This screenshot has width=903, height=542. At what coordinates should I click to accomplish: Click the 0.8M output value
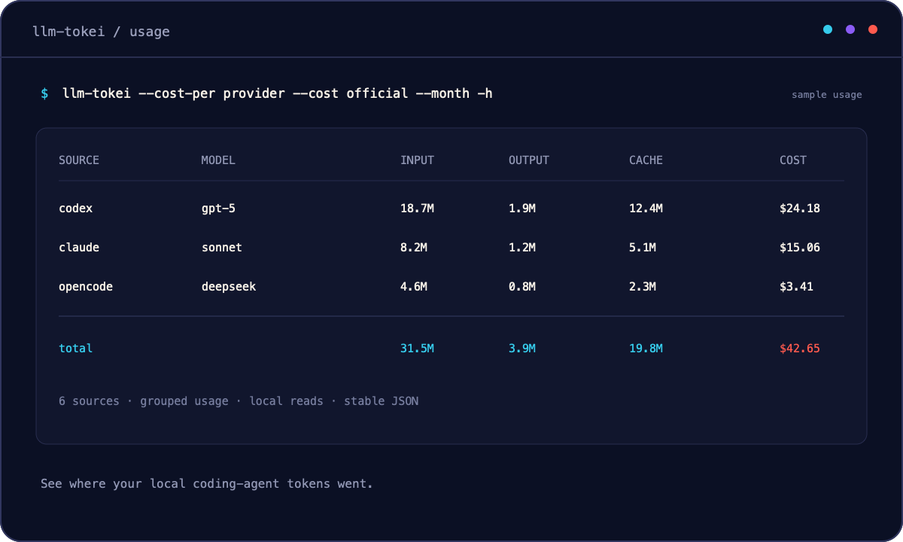coord(522,287)
